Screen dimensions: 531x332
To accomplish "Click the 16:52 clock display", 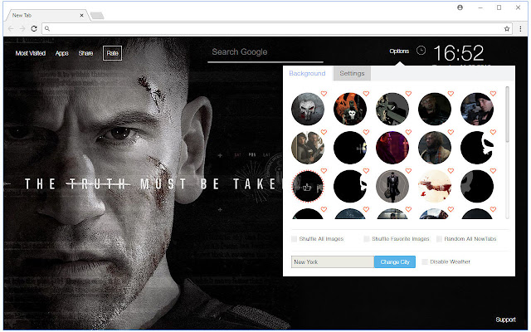I will 459,53.
